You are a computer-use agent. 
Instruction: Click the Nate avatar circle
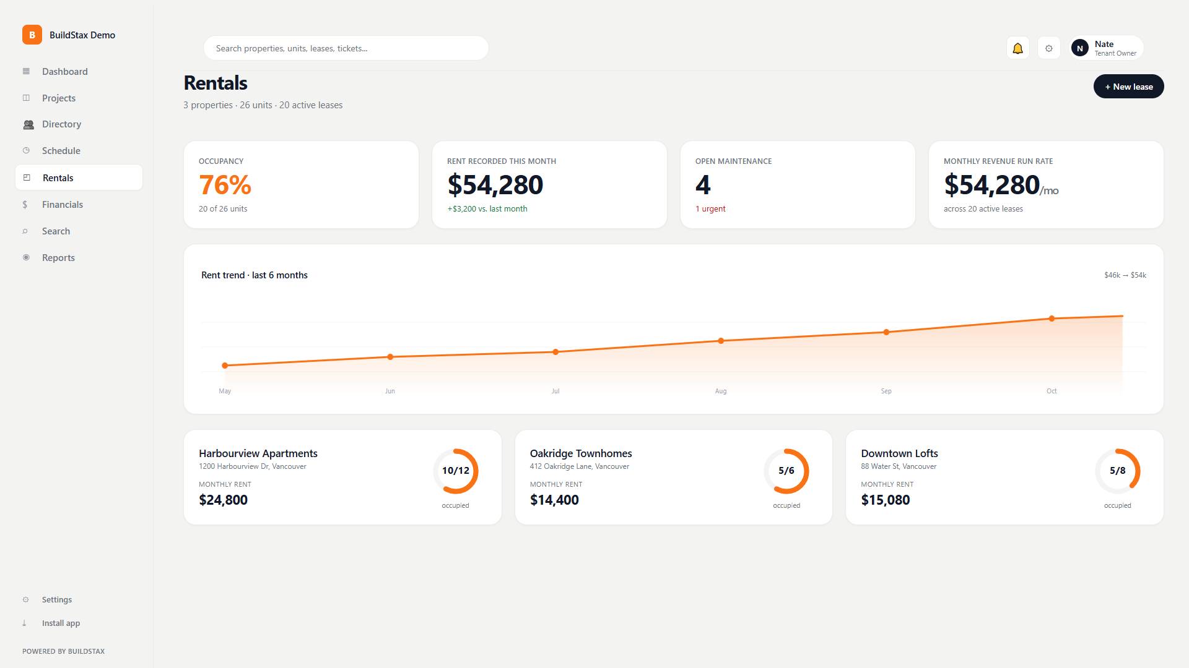pyautogui.click(x=1079, y=48)
